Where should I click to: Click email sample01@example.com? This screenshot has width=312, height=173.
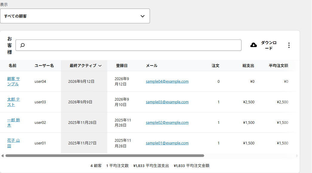[167, 143]
